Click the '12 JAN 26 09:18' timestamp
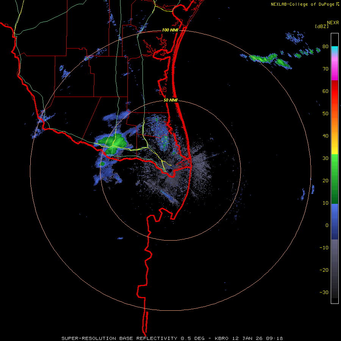 tap(257, 338)
